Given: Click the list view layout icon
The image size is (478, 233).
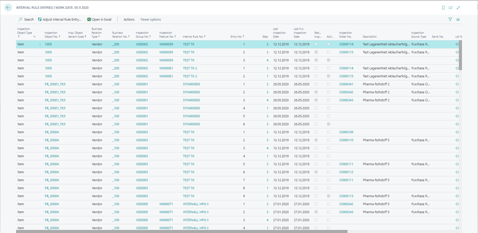Looking at the screenshot, I should pos(458,19).
